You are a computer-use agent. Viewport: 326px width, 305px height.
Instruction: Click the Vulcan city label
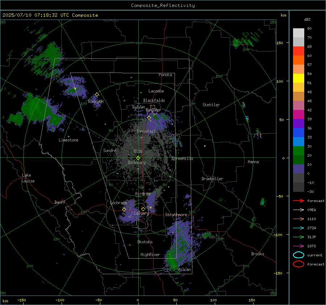click(184, 269)
